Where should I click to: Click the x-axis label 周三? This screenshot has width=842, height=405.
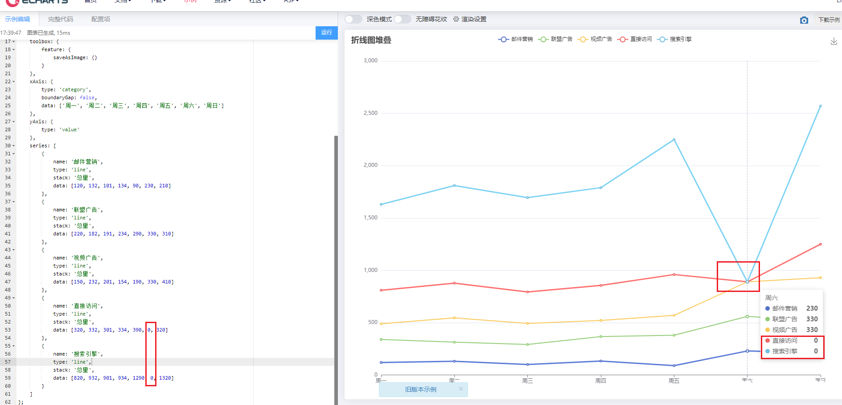click(528, 381)
